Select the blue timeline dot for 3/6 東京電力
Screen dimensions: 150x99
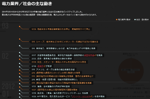click(20, 46)
